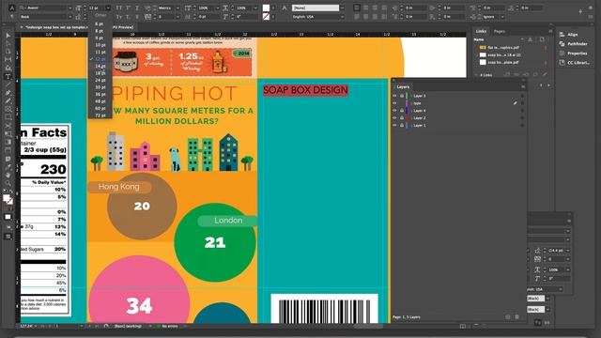Image resolution: width=601 pixels, height=338 pixels.
Task: Select the Scissors tool
Action: pyautogui.click(x=8, y=126)
